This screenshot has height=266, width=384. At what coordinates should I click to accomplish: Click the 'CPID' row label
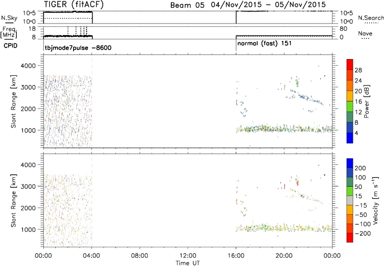coord(11,46)
